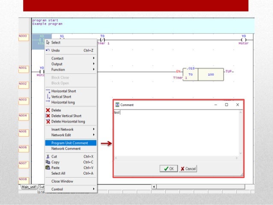Viewport: 273px width, 205px height.
Task: Click the clipboard icon beside Paste
Action: 47,168
